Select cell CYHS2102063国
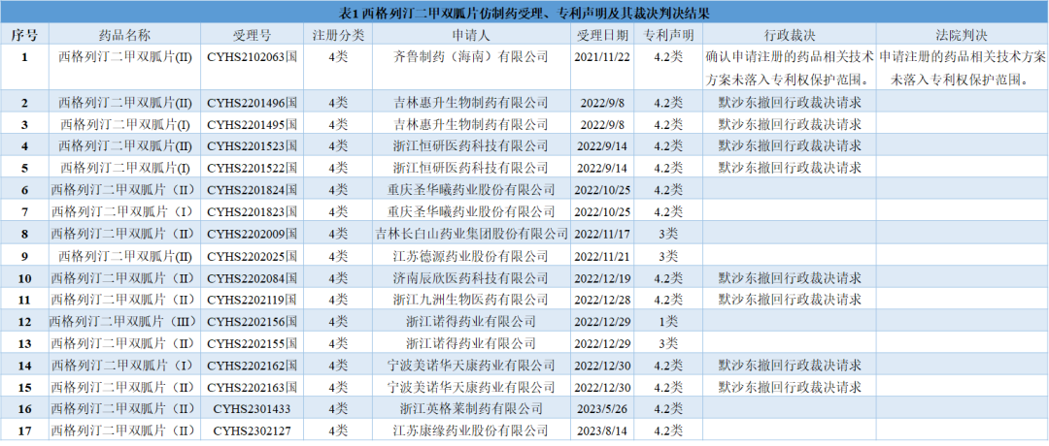 (x=252, y=57)
